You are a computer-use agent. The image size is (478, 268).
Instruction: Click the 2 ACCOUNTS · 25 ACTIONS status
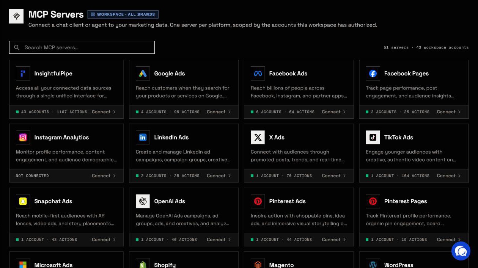point(398,112)
